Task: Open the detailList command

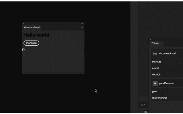Action: tap(157, 74)
